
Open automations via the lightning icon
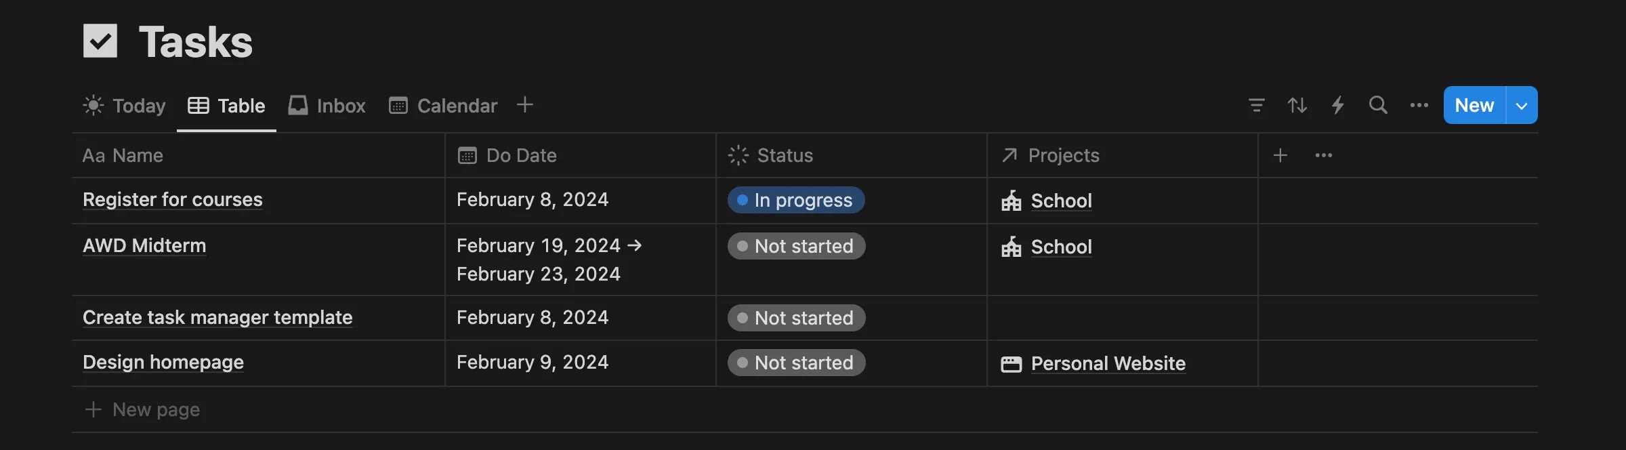pyautogui.click(x=1337, y=105)
